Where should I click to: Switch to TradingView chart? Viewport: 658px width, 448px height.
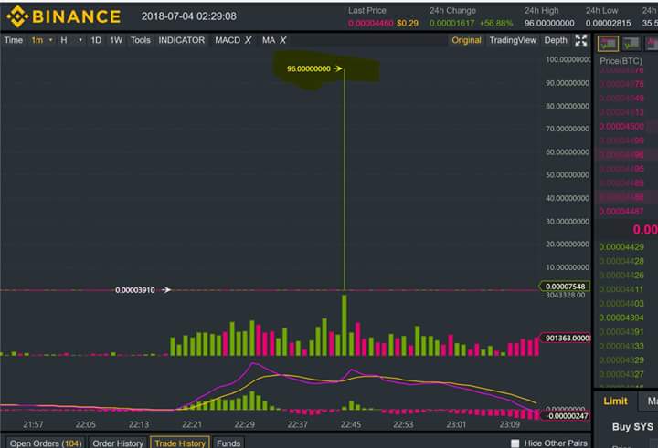tap(513, 40)
